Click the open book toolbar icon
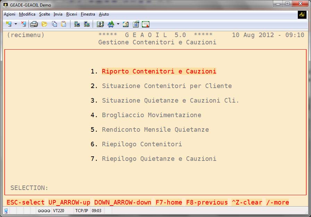The width and height of the screenshot is (311, 217). (x=100, y=24)
